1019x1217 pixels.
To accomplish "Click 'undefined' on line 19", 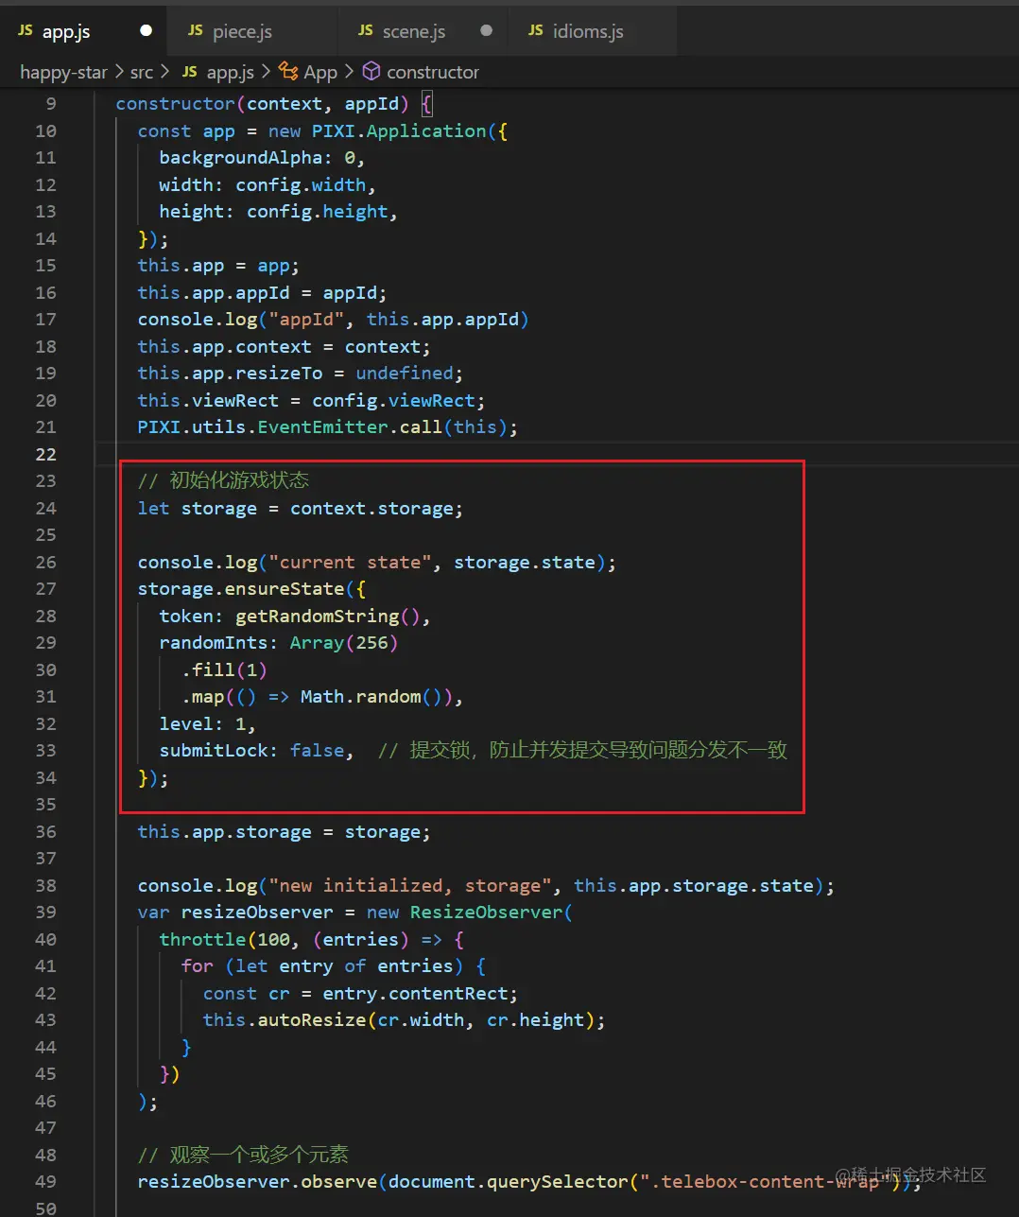I will [404, 374].
